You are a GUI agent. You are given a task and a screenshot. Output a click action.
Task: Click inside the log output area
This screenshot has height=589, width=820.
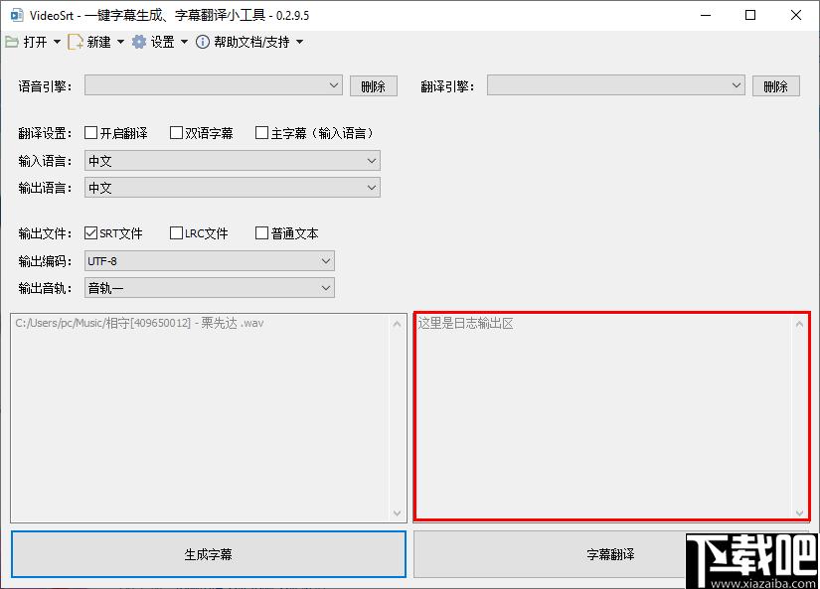point(611,416)
